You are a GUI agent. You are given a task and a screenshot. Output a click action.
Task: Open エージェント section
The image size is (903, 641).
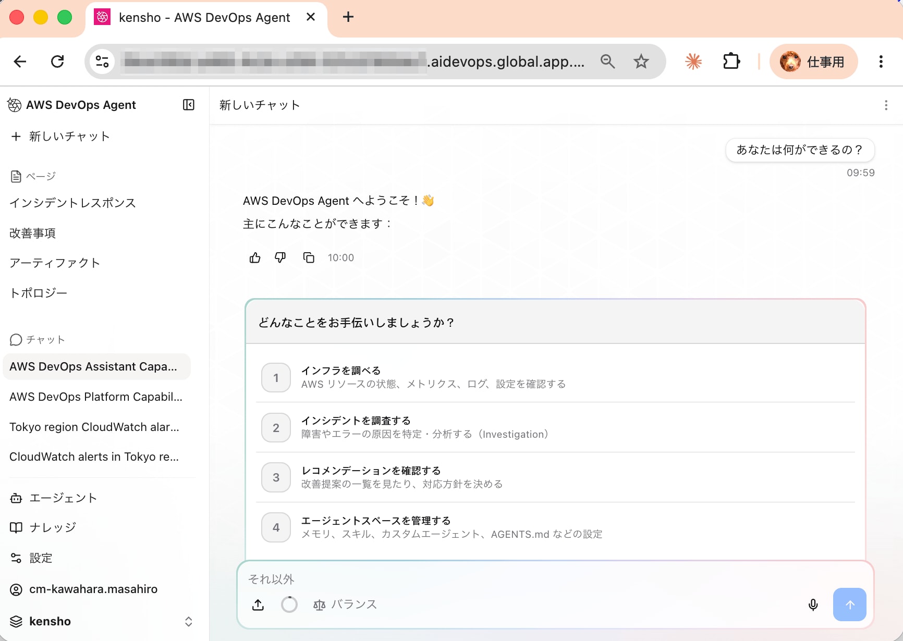pos(53,498)
